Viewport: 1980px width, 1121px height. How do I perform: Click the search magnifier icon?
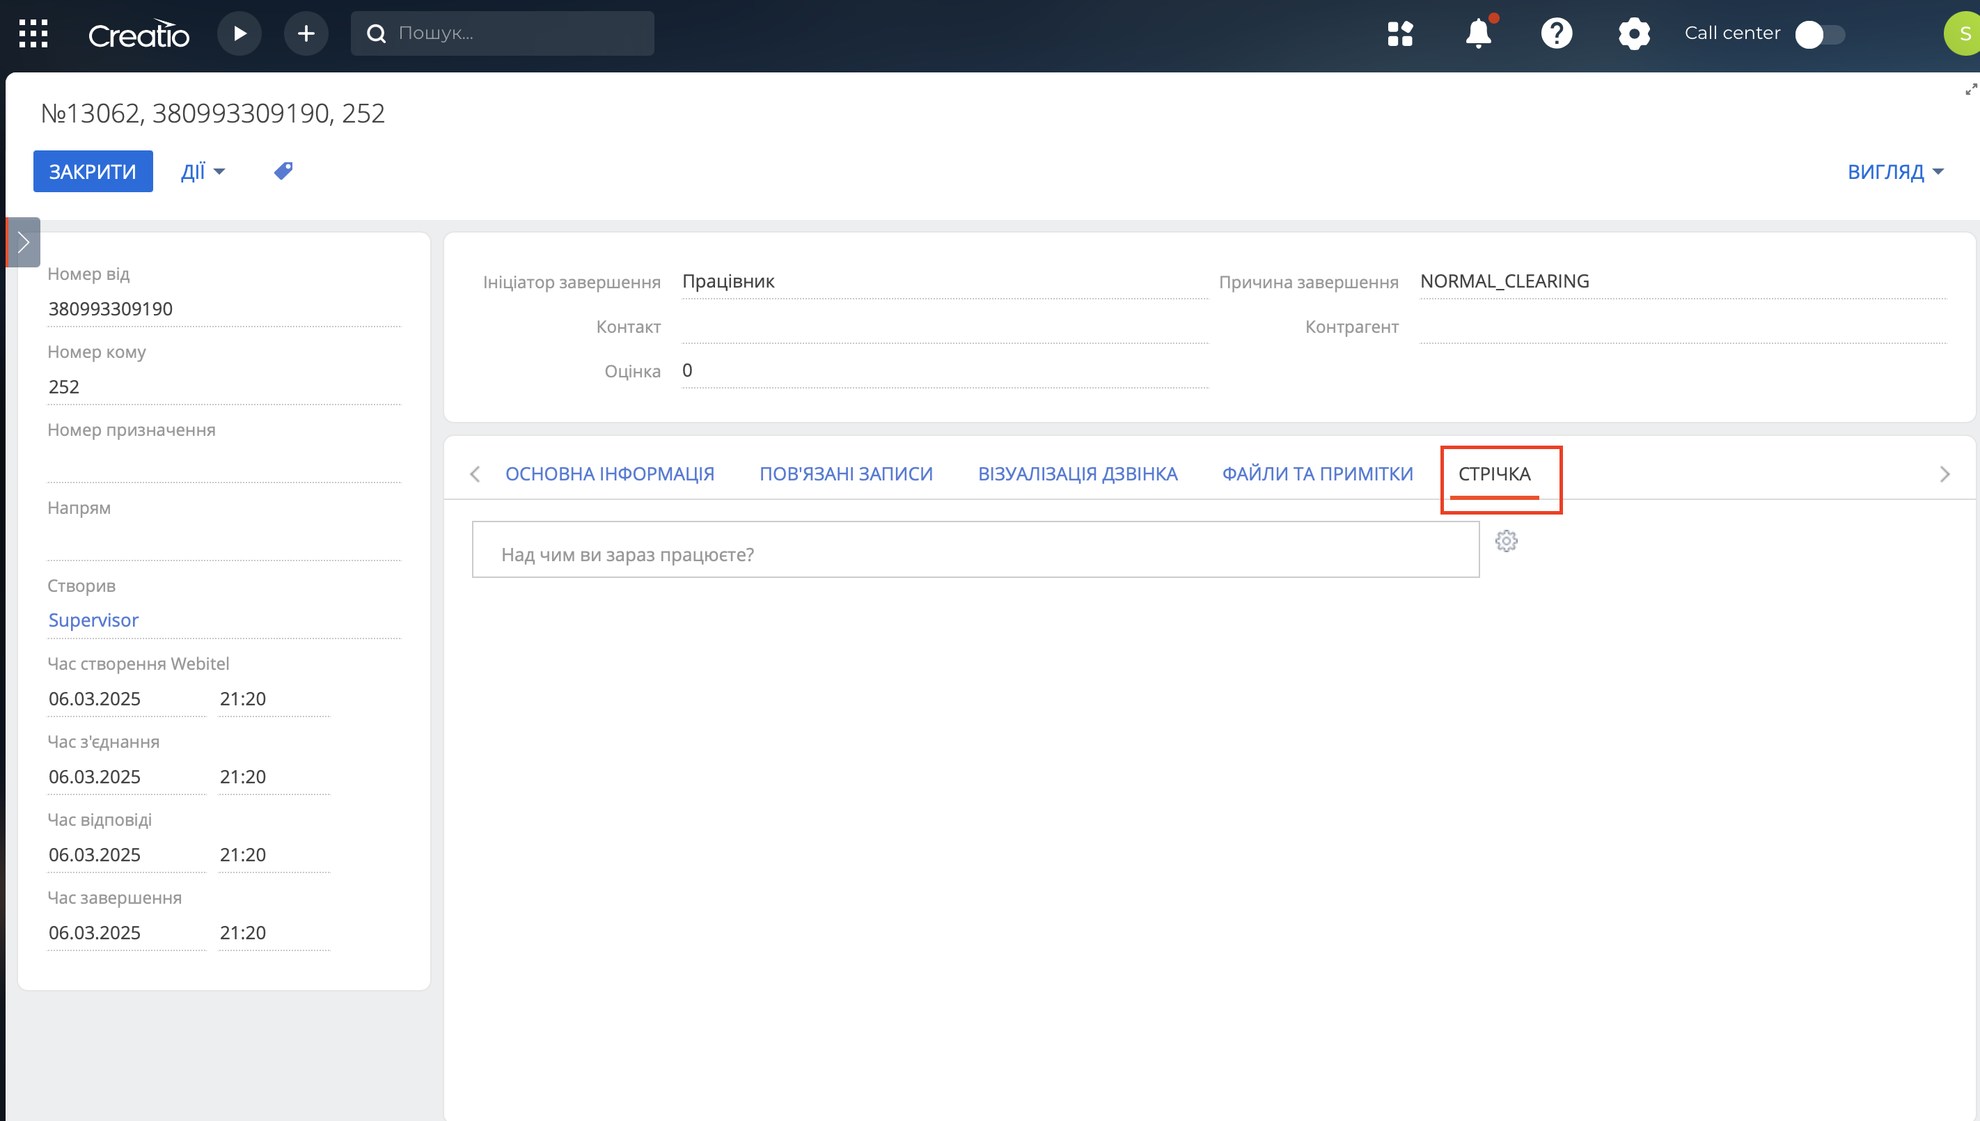pos(377,33)
